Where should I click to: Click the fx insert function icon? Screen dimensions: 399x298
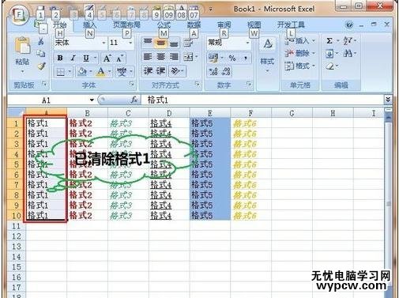coord(134,100)
